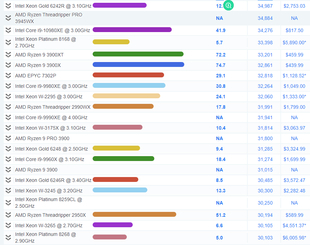
Task: Click the $6,005.98* price
Action: [294, 238]
